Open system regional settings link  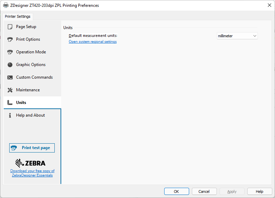[93, 42]
